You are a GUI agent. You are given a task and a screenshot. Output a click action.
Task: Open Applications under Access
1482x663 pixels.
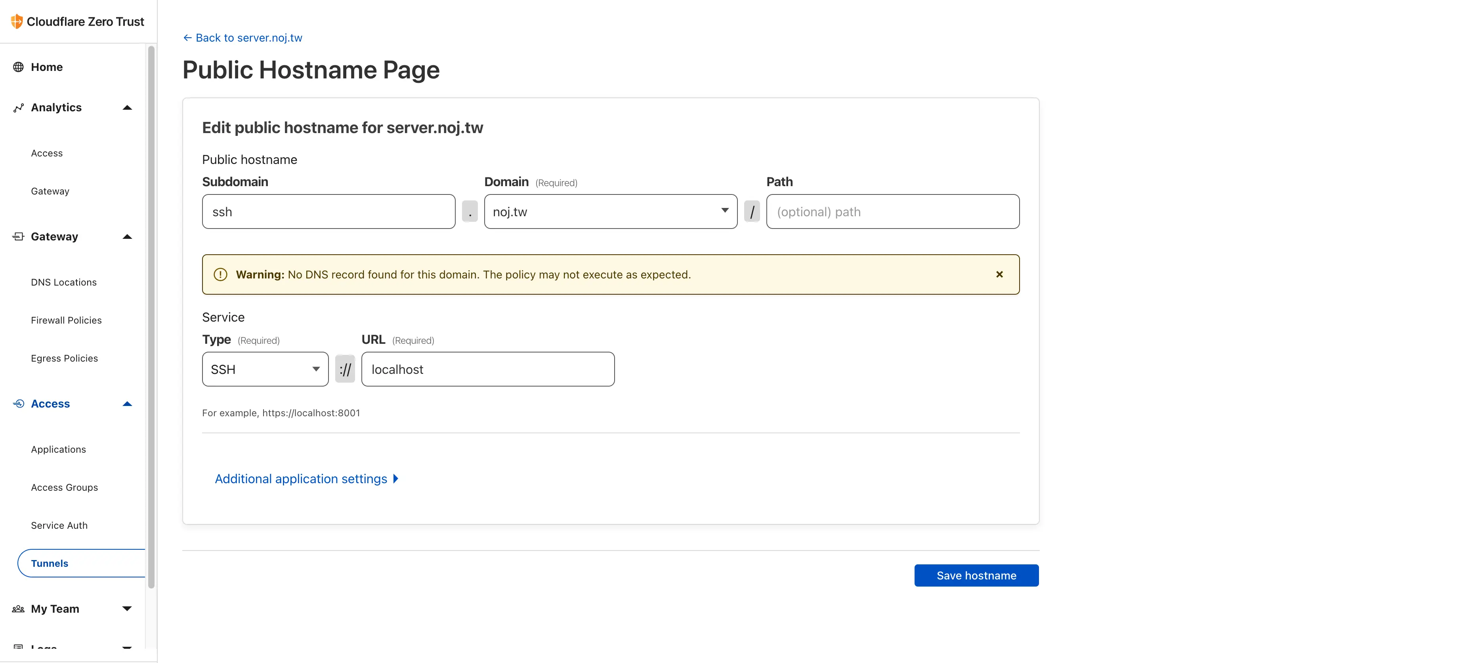tap(59, 449)
